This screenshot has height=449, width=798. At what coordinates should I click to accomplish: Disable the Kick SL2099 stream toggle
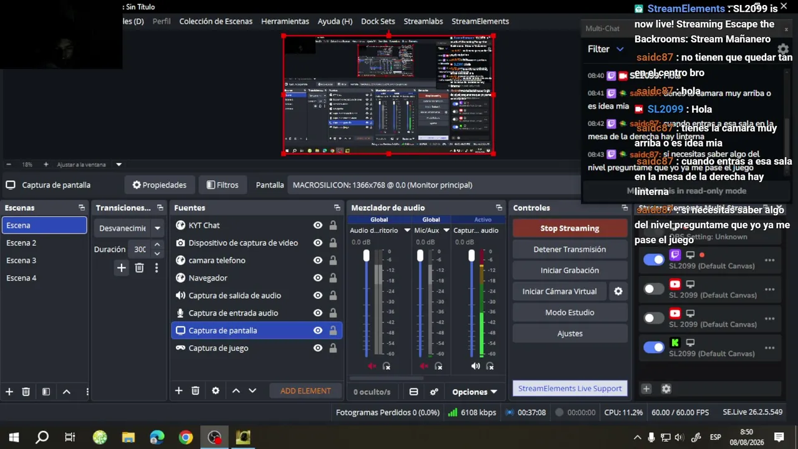(x=654, y=347)
